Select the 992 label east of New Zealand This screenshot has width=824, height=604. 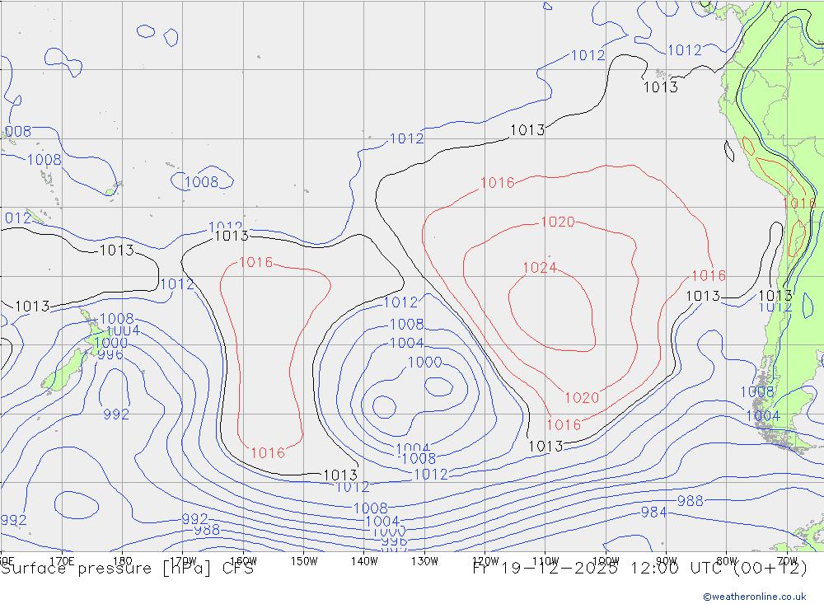[116, 414]
